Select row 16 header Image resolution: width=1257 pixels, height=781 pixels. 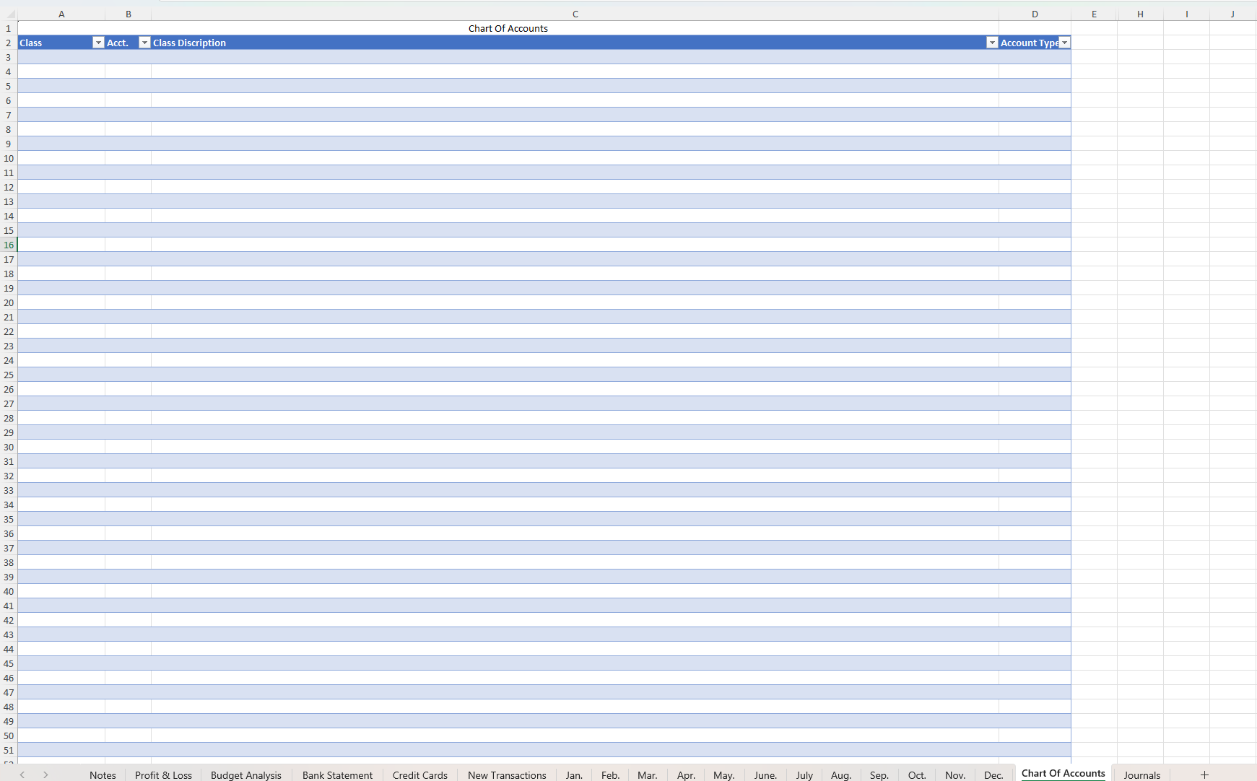pyautogui.click(x=9, y=245)
